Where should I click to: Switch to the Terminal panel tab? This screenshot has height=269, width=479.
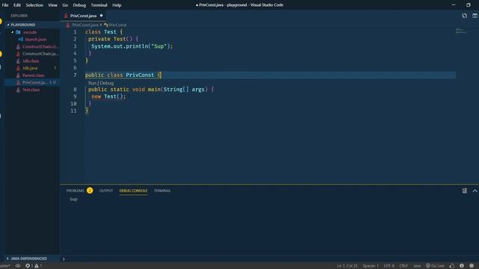[162, 191]
